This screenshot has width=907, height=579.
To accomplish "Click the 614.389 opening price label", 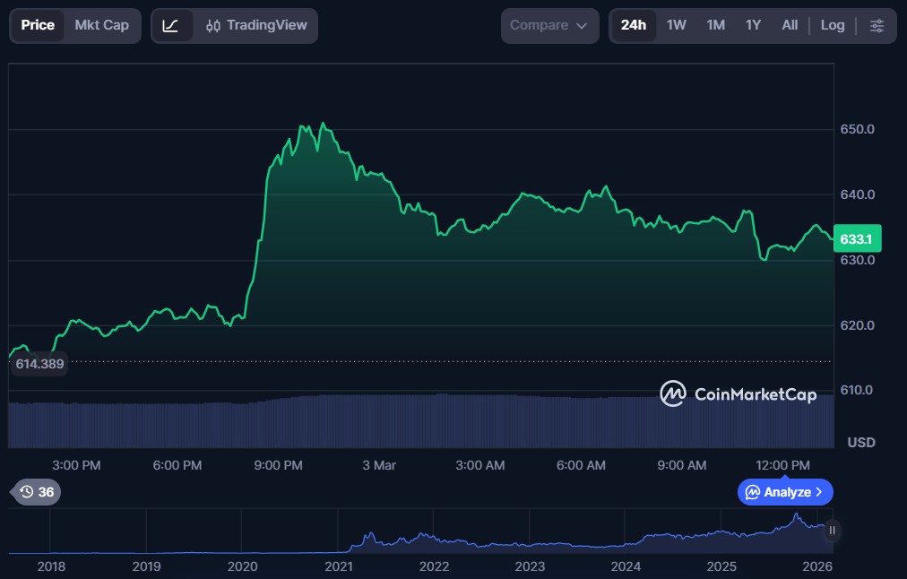I will [x=40, y=364].
